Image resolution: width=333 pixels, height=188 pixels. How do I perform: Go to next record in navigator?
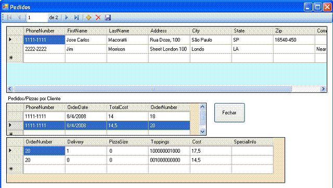(x=67, y=18)
